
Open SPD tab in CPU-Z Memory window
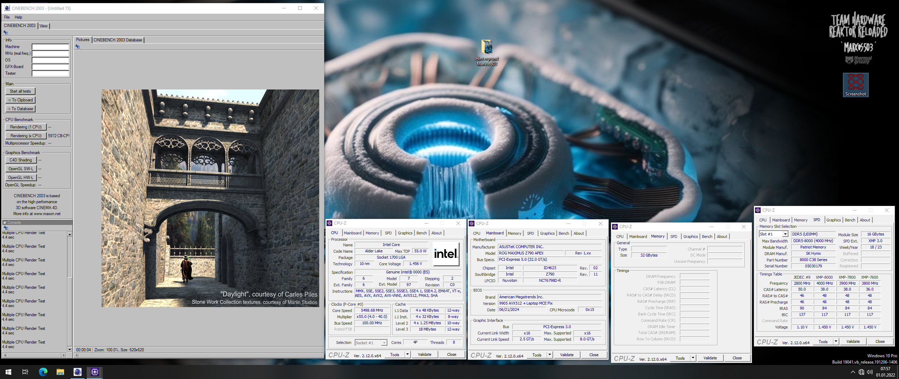pyautogui.click(x=674, y=237)
